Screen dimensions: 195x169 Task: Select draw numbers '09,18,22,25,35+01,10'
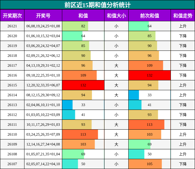43,75
